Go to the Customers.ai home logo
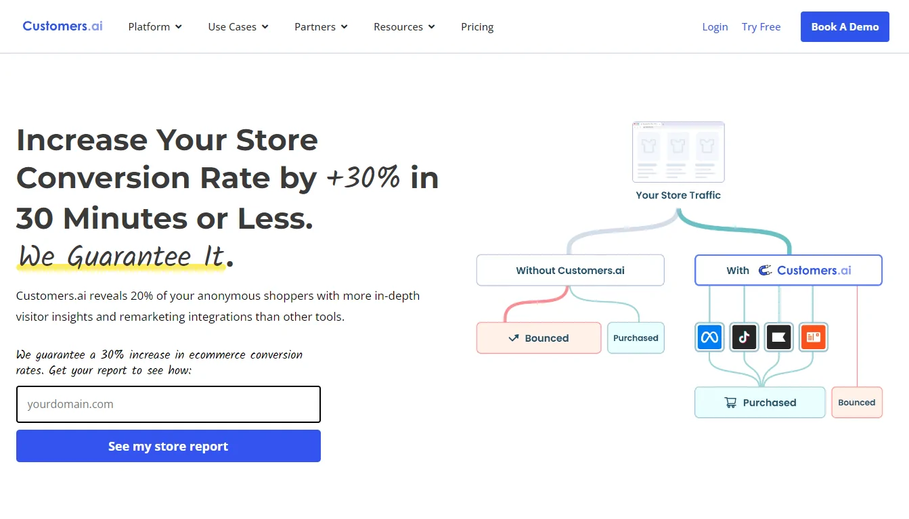The image size is (909, 519). point(62,26)
